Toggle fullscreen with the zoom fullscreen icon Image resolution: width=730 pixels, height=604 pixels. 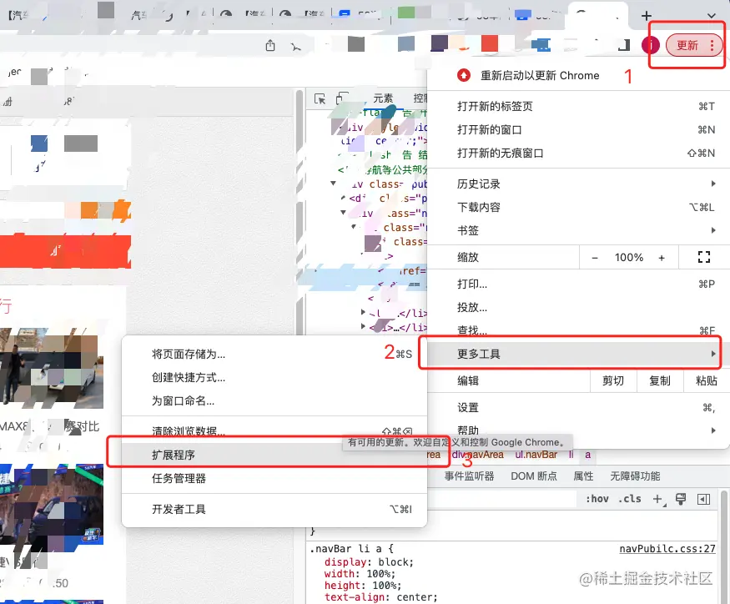(x=704, y=257)
